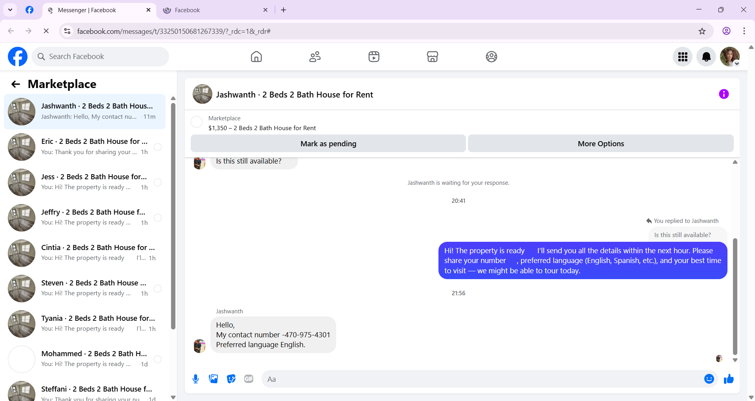The image size is (755, 401).
Task: Open Jashwanth's conversation in the list
Action: [x=85, y=112]
